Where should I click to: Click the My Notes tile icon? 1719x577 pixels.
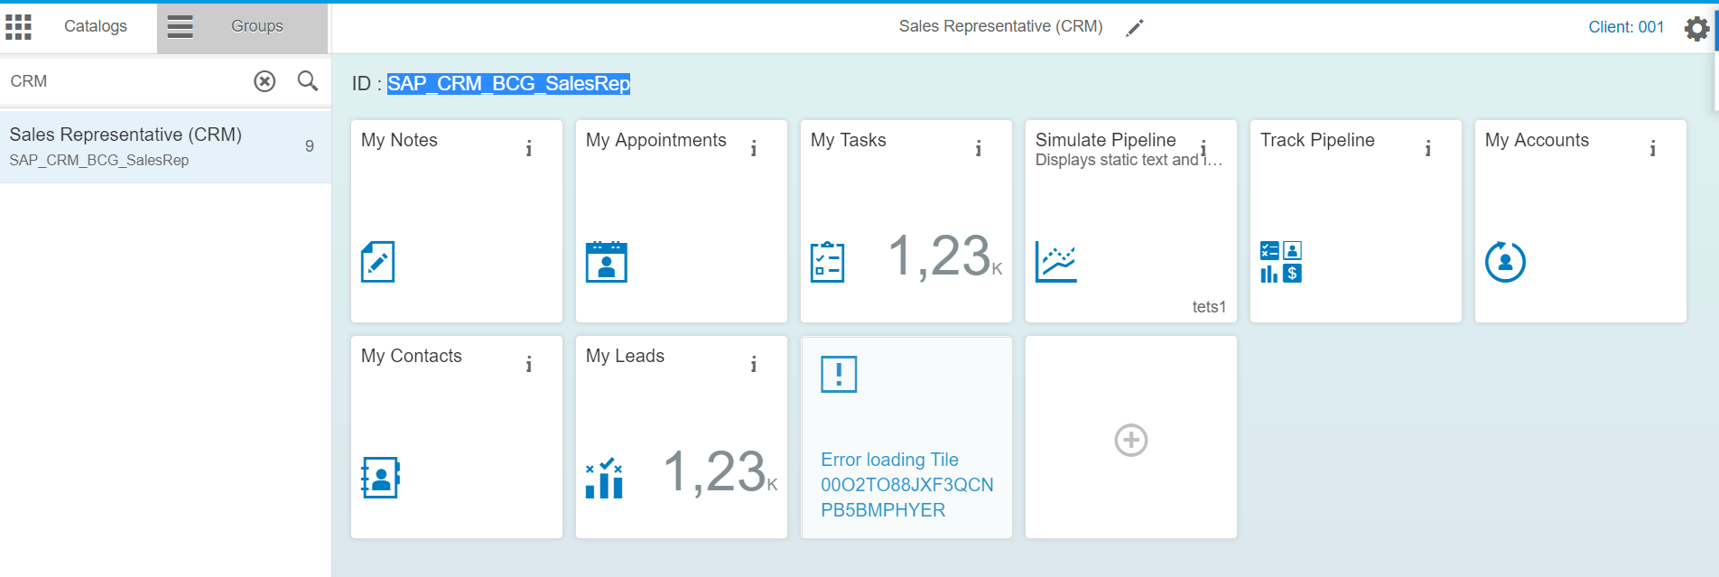(377, 262)
